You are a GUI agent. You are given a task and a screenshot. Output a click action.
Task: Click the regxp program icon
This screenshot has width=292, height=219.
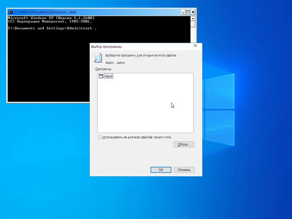tap(101, 76)
